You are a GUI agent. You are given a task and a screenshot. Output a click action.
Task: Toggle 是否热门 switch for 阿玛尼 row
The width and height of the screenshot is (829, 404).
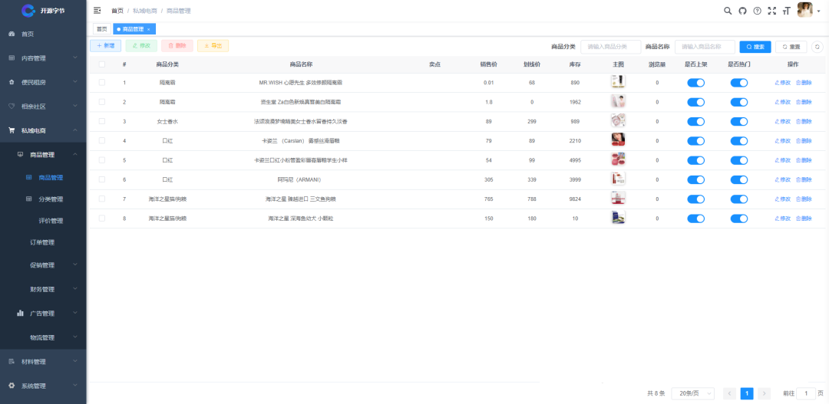coord(738,179)
